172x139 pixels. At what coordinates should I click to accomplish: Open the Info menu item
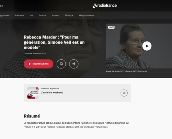click(x=32, y=15)
